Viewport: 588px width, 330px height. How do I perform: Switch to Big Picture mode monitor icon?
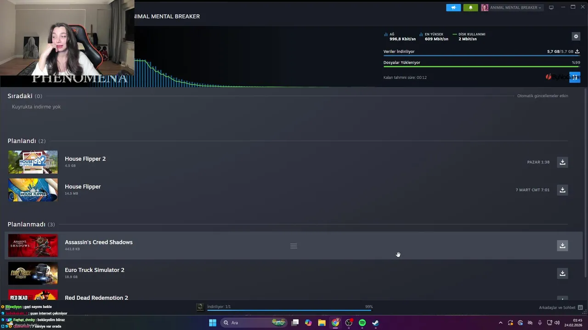[x=551, y=7]
